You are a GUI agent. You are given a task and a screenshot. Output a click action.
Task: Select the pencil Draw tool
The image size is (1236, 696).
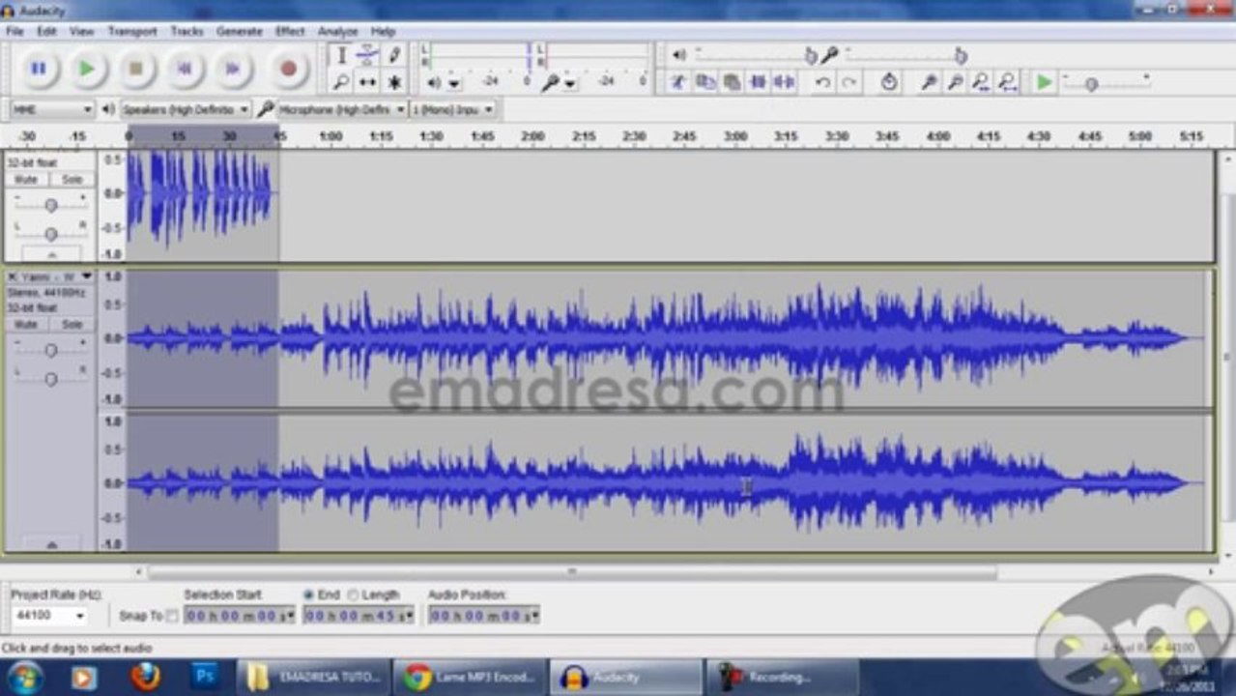394,55
